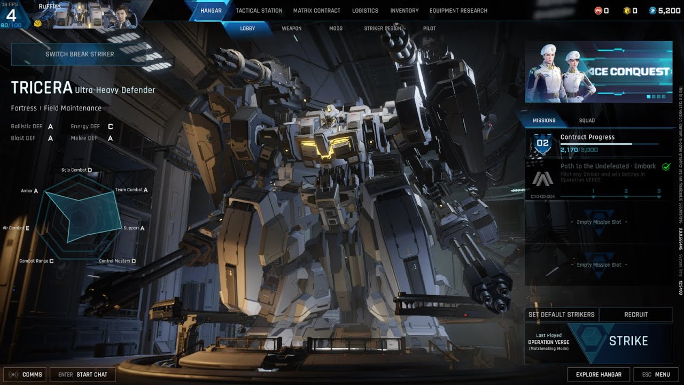Click the Explore Hangar button
The width and height of the screenshot is (684, 385).
coord(598,374)
